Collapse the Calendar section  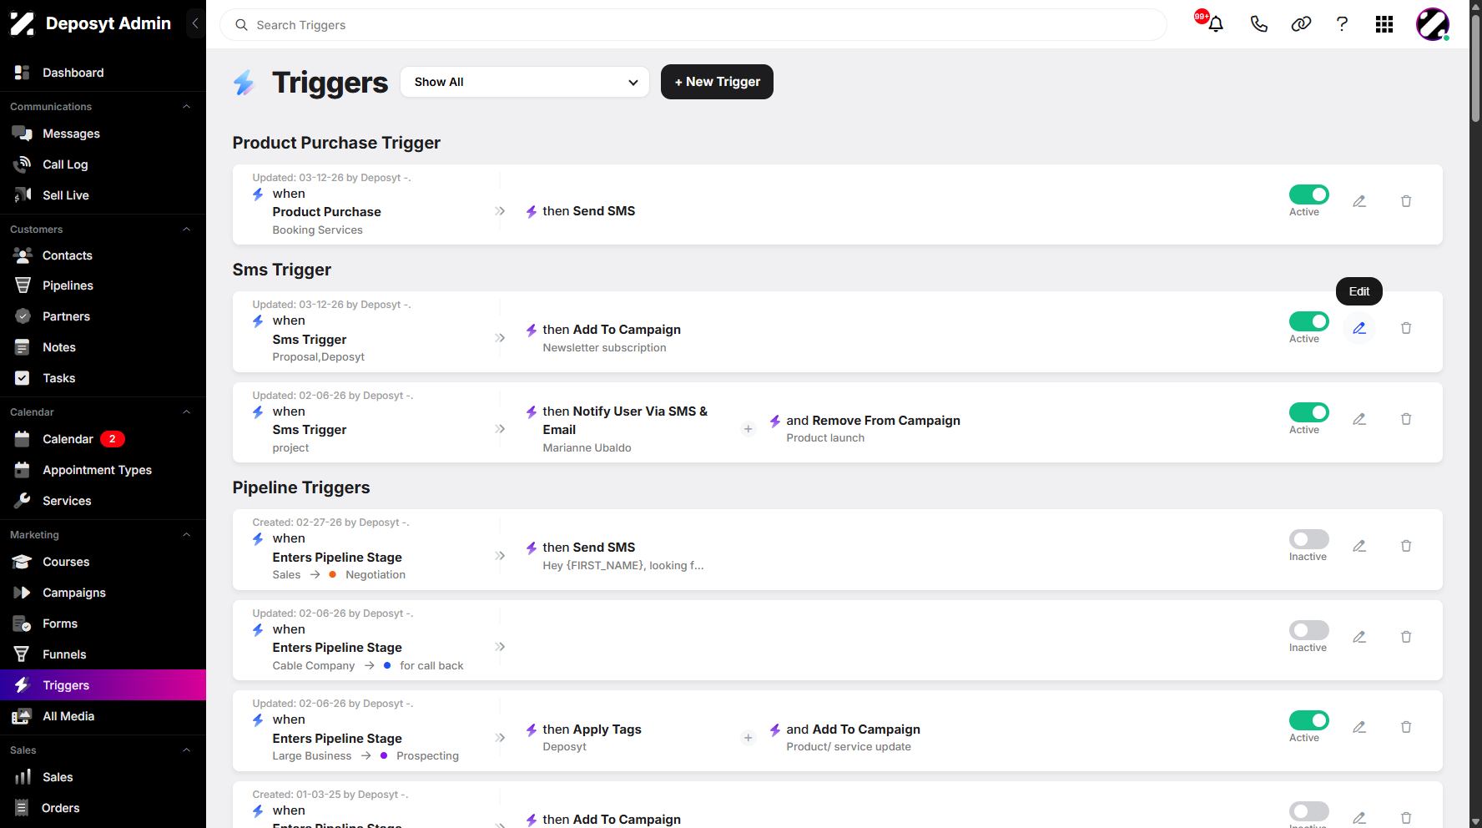187,412
